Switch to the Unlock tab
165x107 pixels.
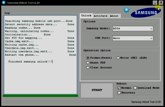[86, 16]
